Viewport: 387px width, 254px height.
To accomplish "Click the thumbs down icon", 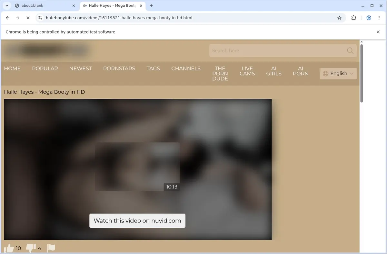I will 31,248.
